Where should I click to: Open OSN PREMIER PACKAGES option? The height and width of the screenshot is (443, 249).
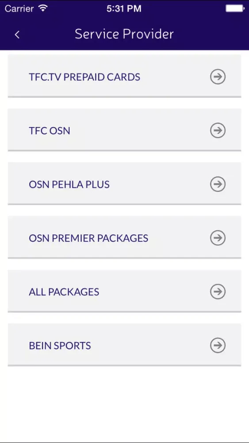(x=124, y=237)
